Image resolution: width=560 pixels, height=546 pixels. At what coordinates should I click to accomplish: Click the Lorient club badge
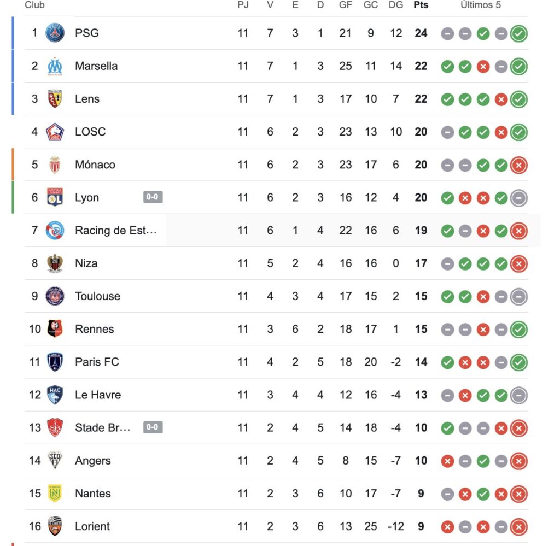[x=55, y=526]
